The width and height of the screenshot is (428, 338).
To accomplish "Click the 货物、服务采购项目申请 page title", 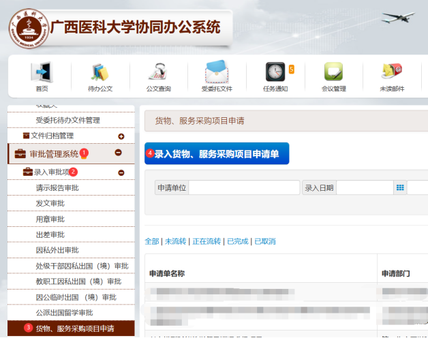I will pyautogui.click(x=200, y=121).
